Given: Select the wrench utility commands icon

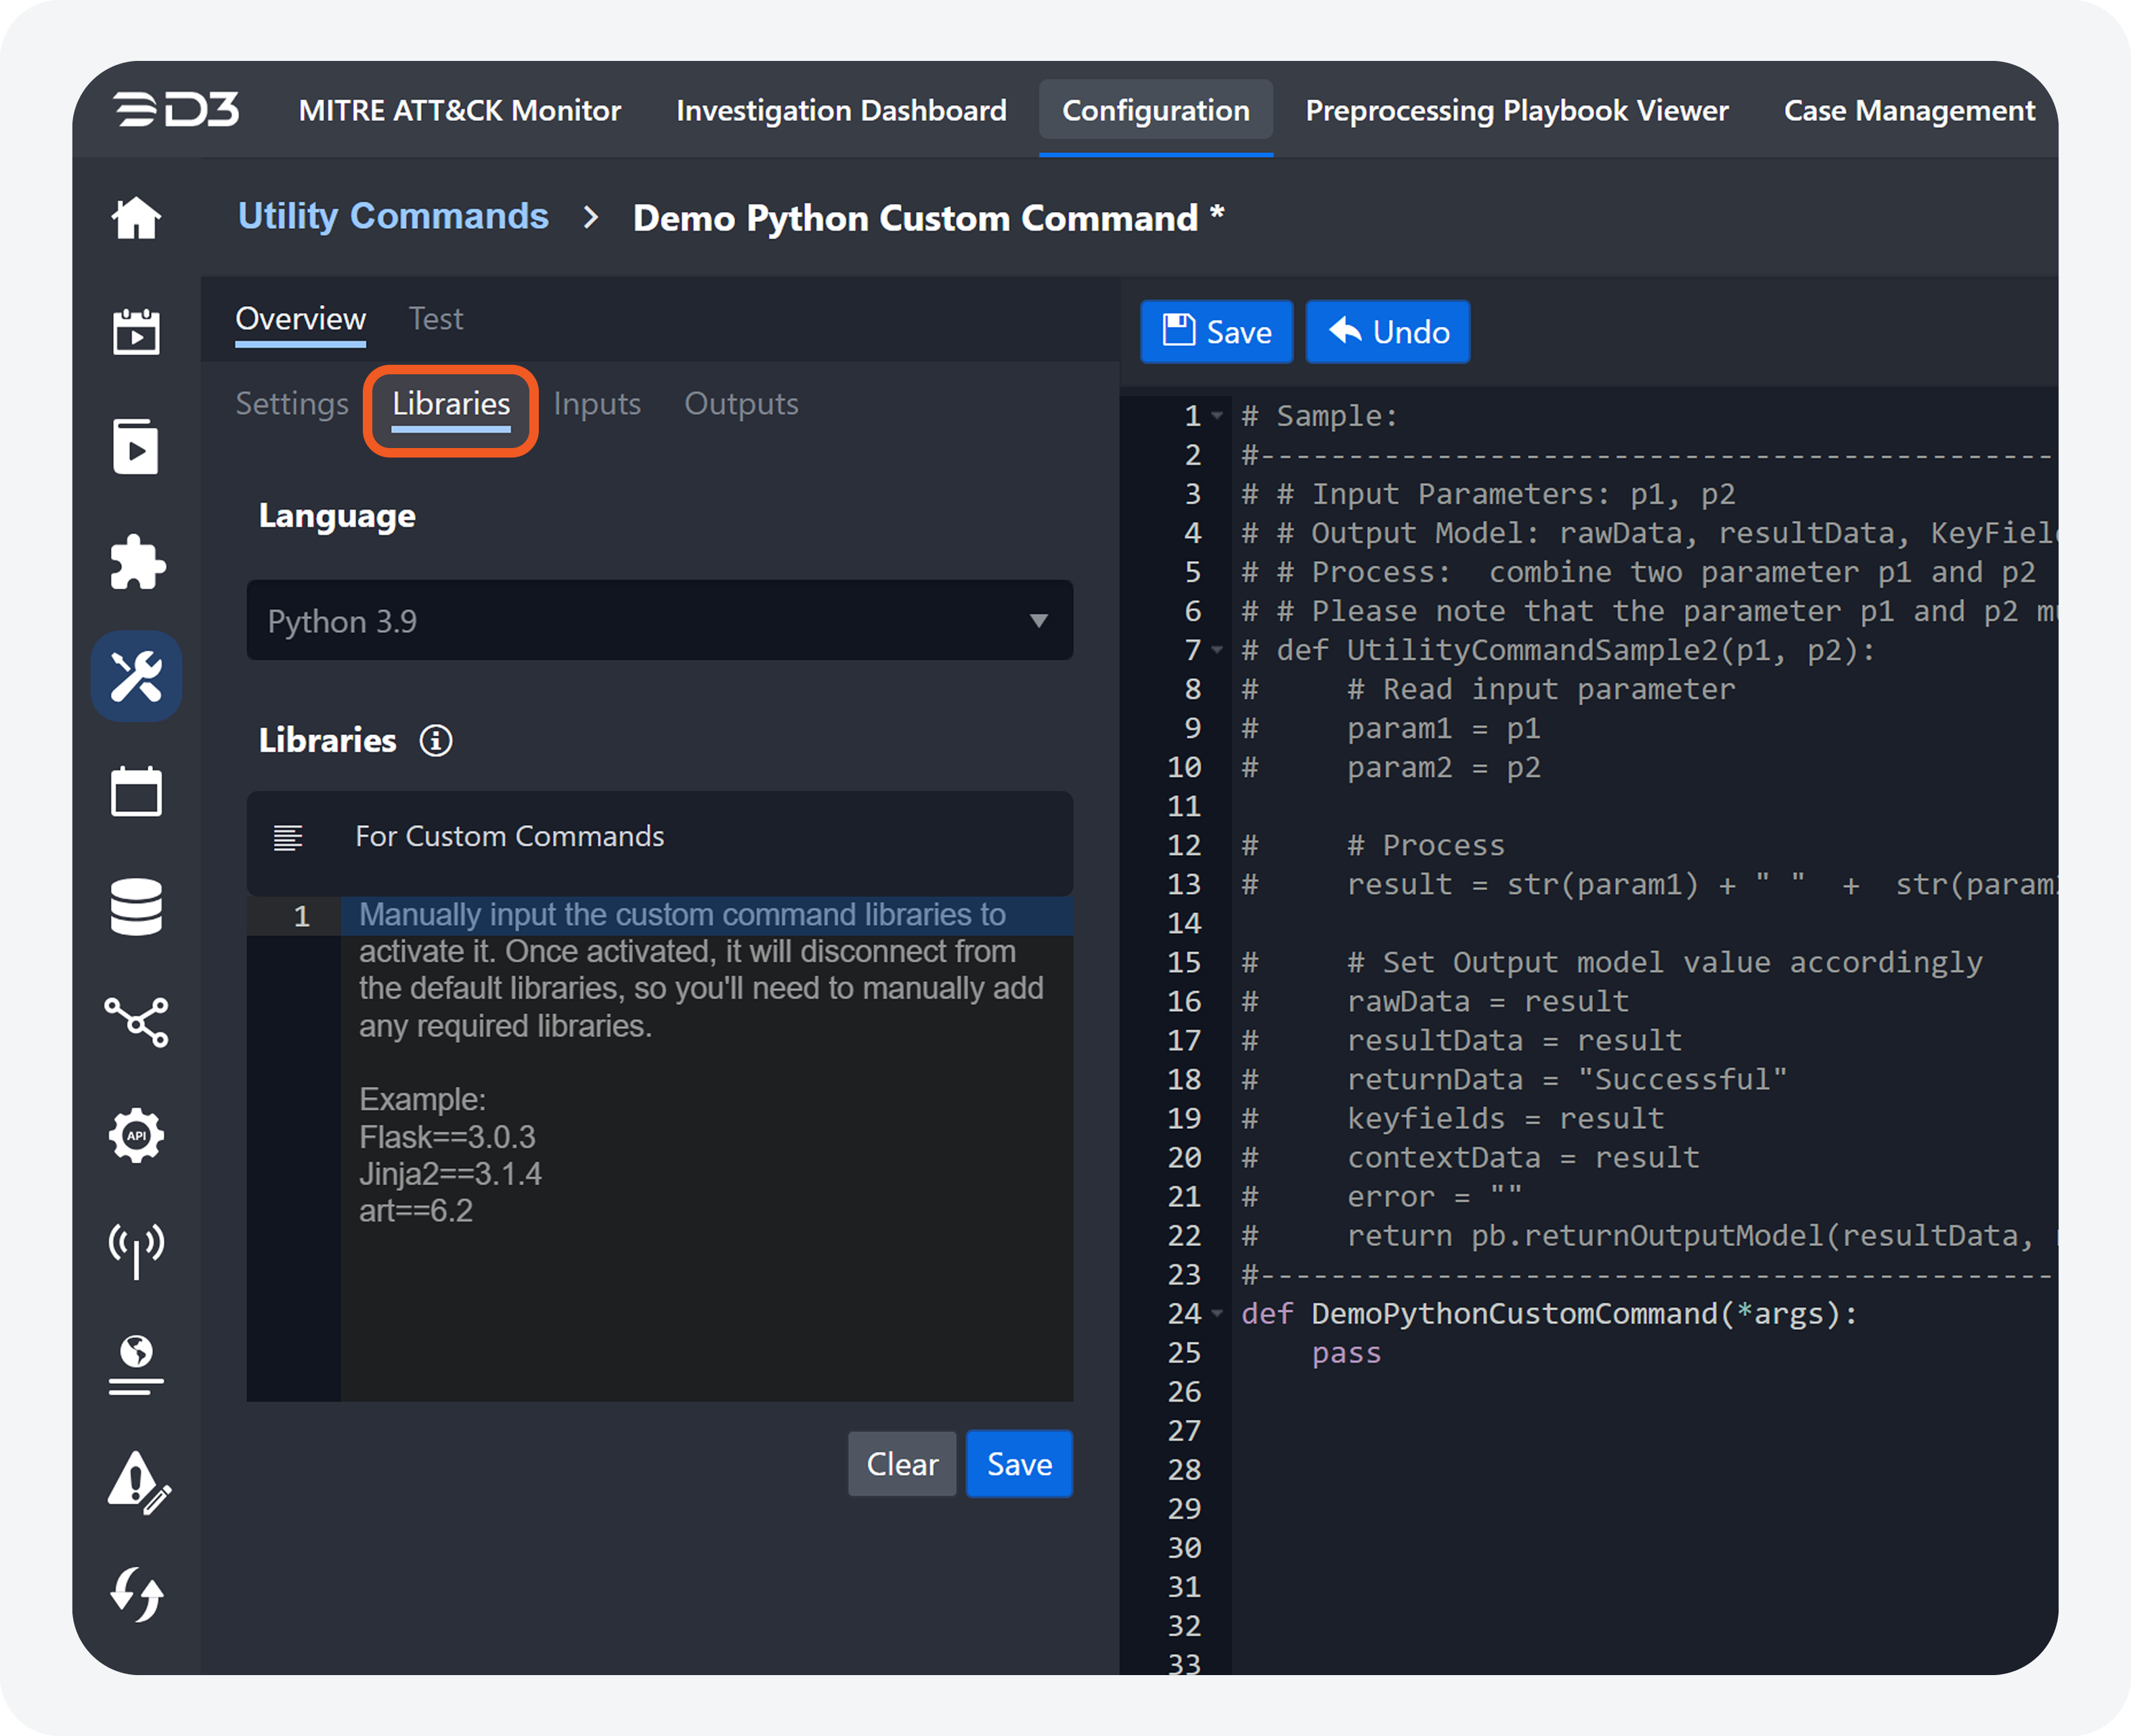Looking at the screenshot, I should coord(136,677).
